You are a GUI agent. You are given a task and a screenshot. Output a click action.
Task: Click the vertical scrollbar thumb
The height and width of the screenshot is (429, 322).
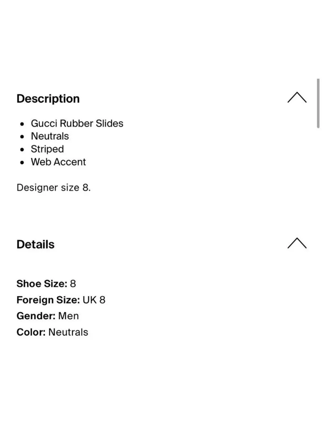pos(318,103)
